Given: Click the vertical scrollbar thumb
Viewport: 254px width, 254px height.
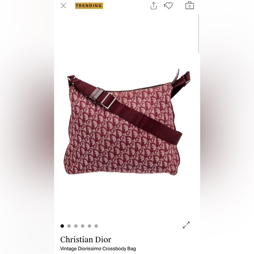Looking at the screenshot, I should pyautogui.click(x=198, y=34).
